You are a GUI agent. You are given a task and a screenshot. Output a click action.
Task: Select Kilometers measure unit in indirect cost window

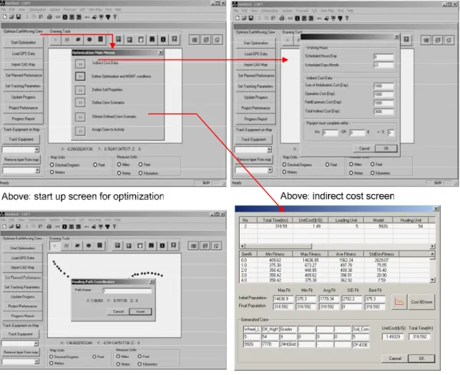coord(373,173)
